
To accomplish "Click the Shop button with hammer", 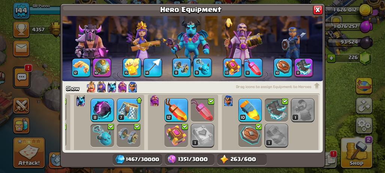I will (x=357, y=152).
